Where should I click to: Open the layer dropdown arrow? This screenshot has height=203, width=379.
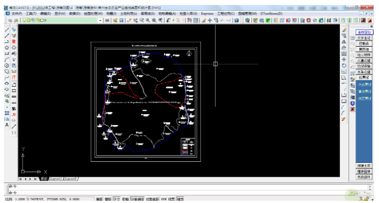[100, 20]
